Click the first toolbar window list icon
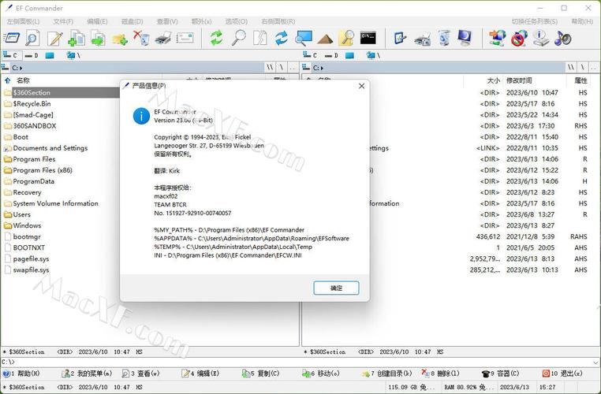The height and width of the screenshot is (394, 601). 11,38
